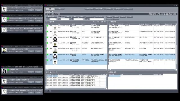Click alien avatar in ver 0.05 bot row

(55, 33)
